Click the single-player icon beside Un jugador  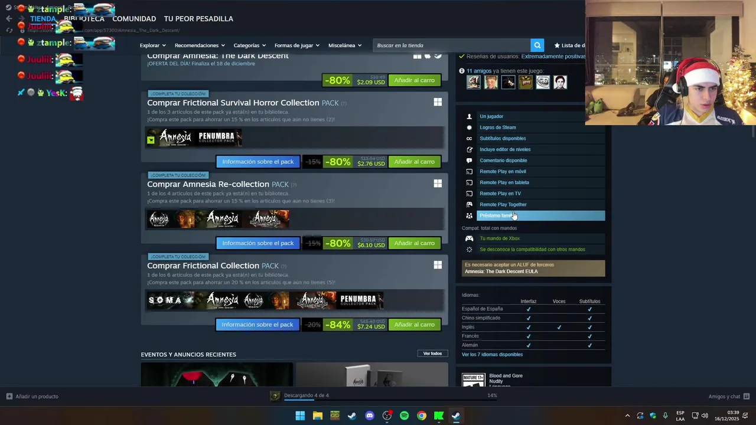(x=470, y=116)
